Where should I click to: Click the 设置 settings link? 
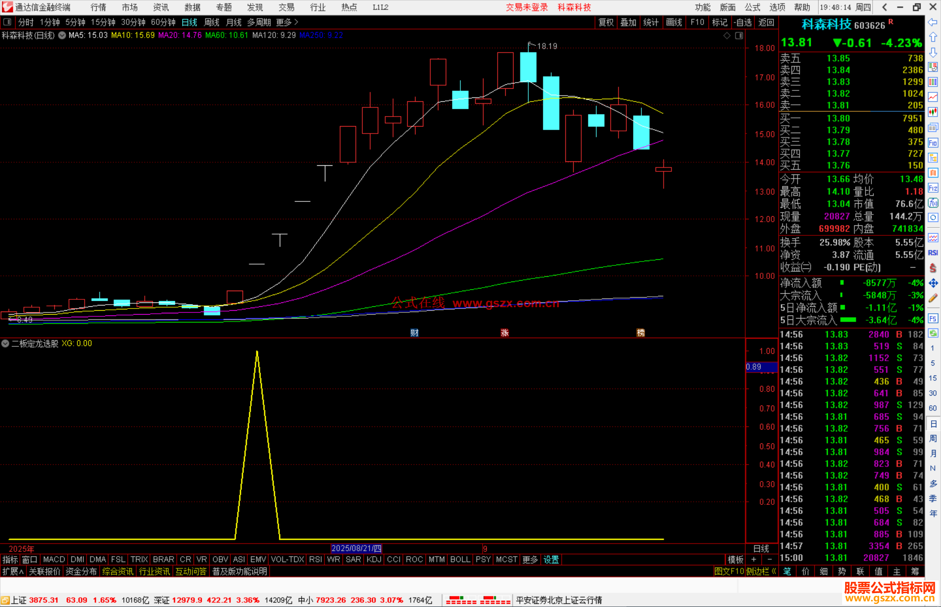[x=551, y=560]
